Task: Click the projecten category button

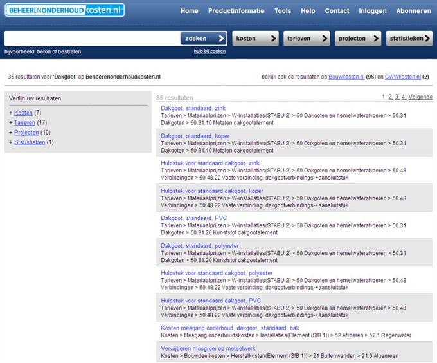Action: point(358,38)
